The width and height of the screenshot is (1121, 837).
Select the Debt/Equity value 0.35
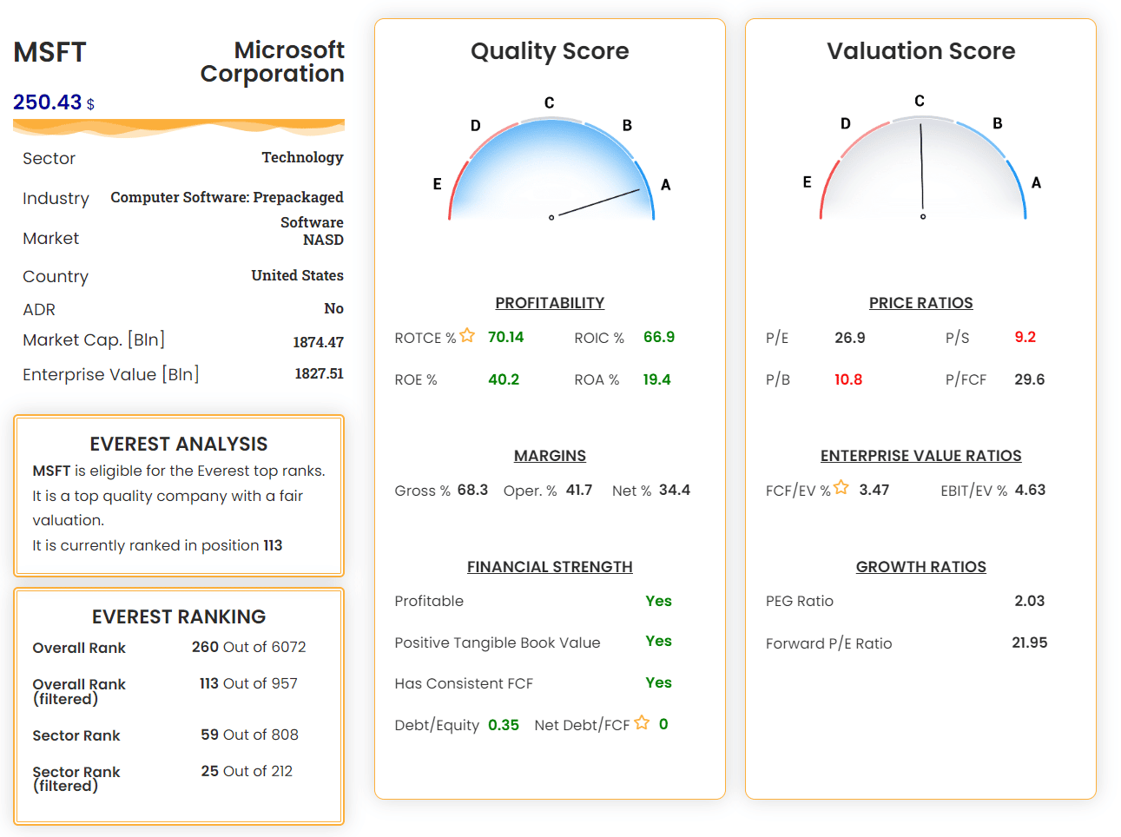(504, 725)
